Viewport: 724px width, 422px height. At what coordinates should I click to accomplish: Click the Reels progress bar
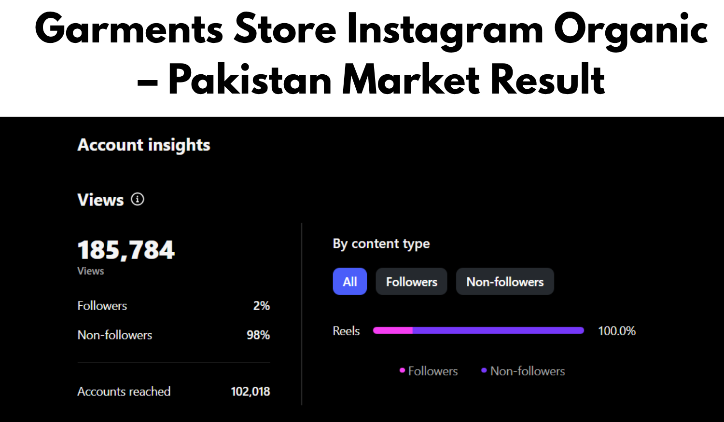pos(478,330)
